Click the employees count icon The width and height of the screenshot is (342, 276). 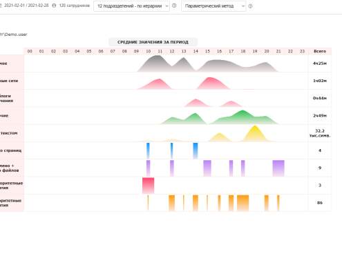[54, 6]
